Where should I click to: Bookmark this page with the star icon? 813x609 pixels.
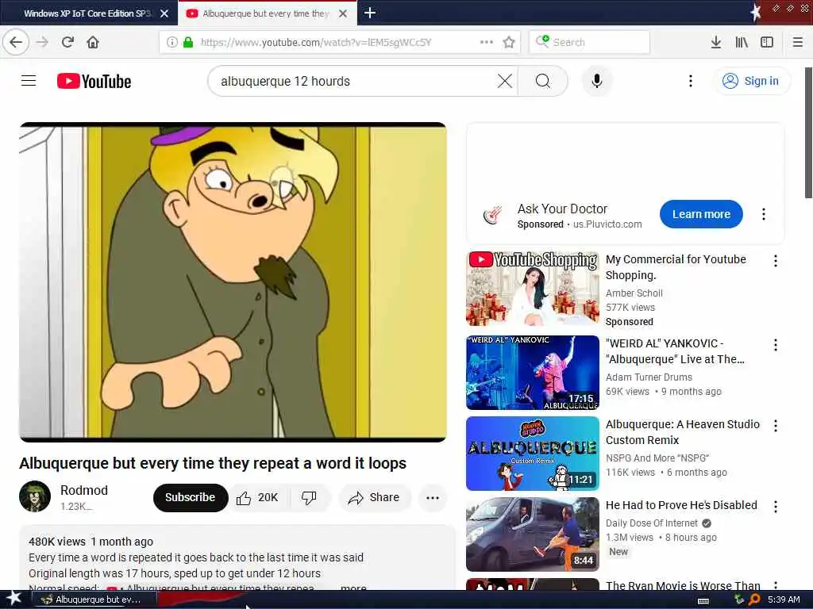tap(509, 42)
